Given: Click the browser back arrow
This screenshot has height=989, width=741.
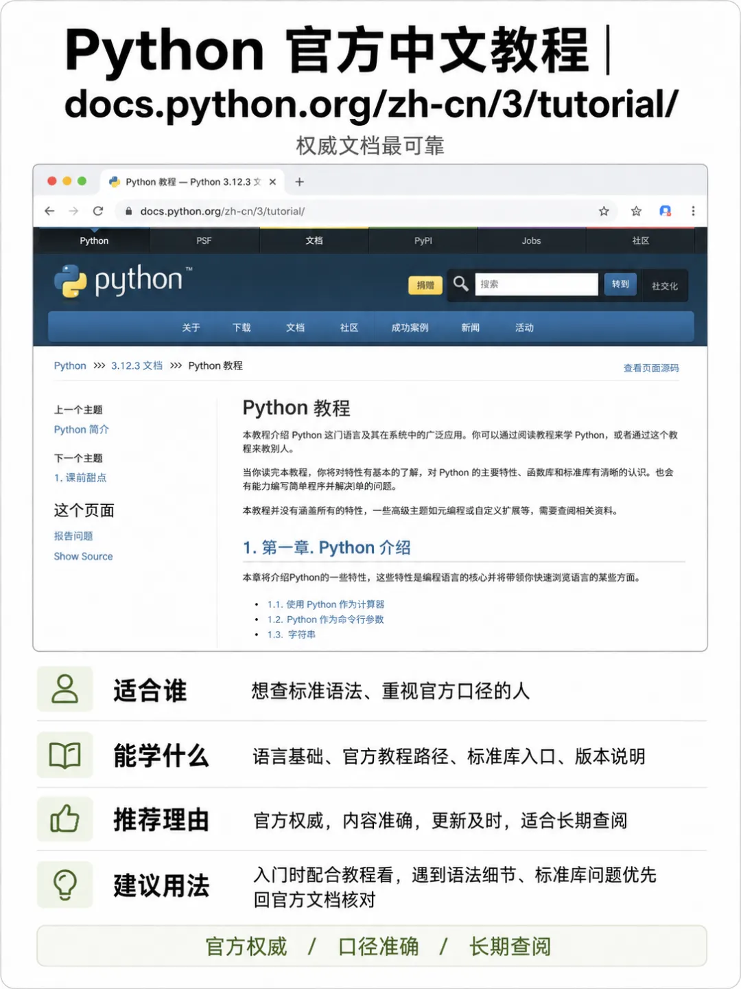Looking at the screenshot, I should 49,211.
